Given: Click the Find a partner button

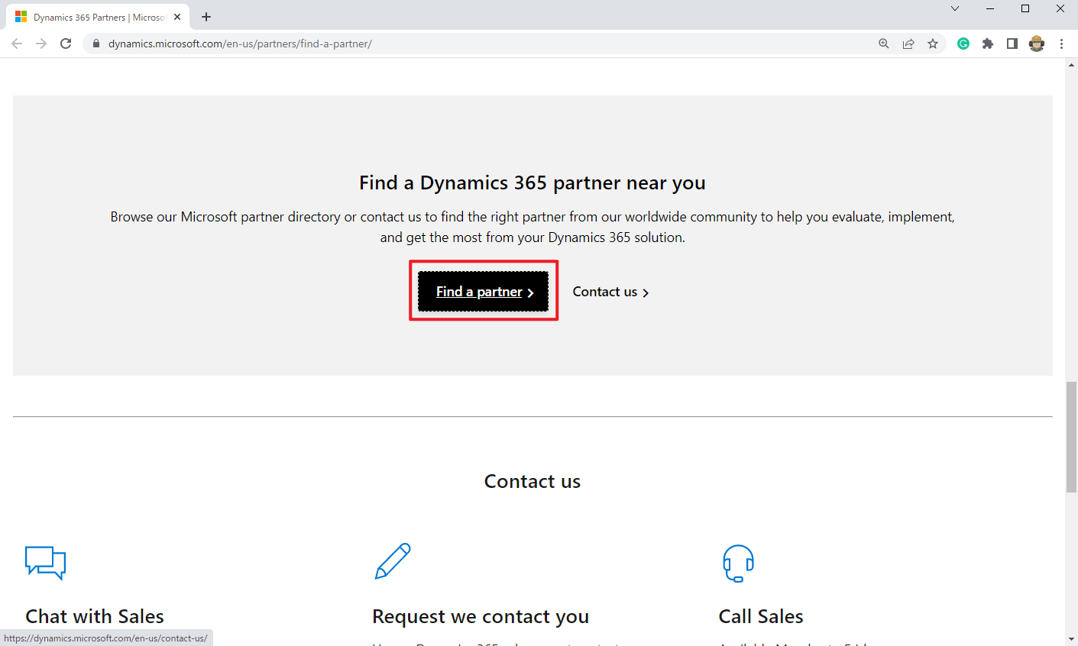Looking at the screenshot, I should [483, 292].
